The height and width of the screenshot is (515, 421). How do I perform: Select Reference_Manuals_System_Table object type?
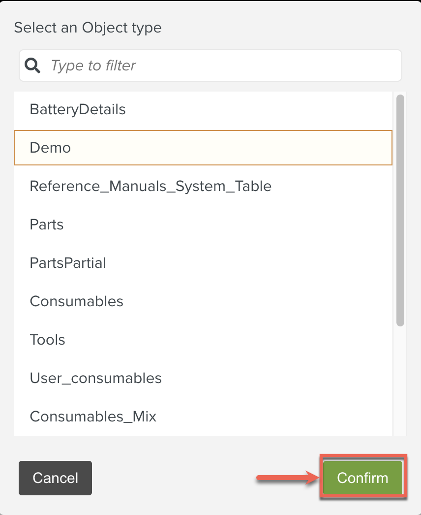[x=150, y=186]
